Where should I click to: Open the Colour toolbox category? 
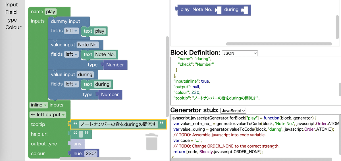[x=13, y=27]
